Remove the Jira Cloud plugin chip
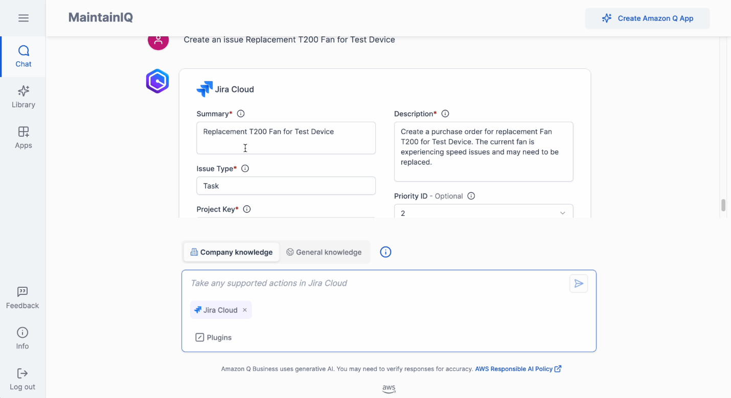 pos(245,310)
